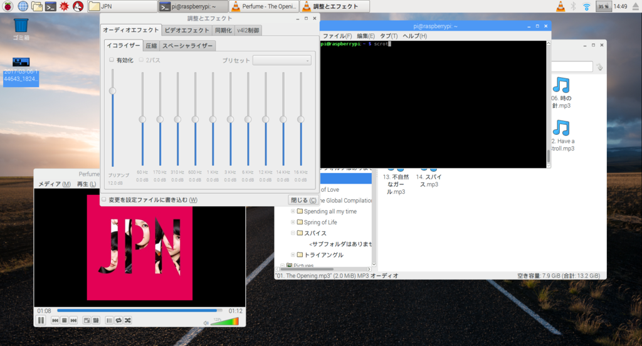Image resolution: width=642 pixels, height=346 pixels.
Task: Click the 閉じる(C) button
Action: (x=303, y=200)
